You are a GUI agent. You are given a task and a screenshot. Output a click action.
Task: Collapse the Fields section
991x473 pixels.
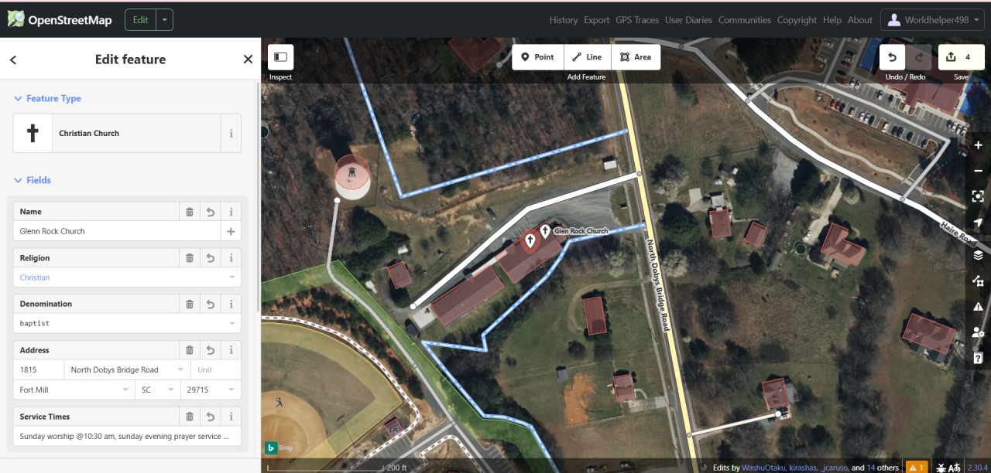coord(33,180)
